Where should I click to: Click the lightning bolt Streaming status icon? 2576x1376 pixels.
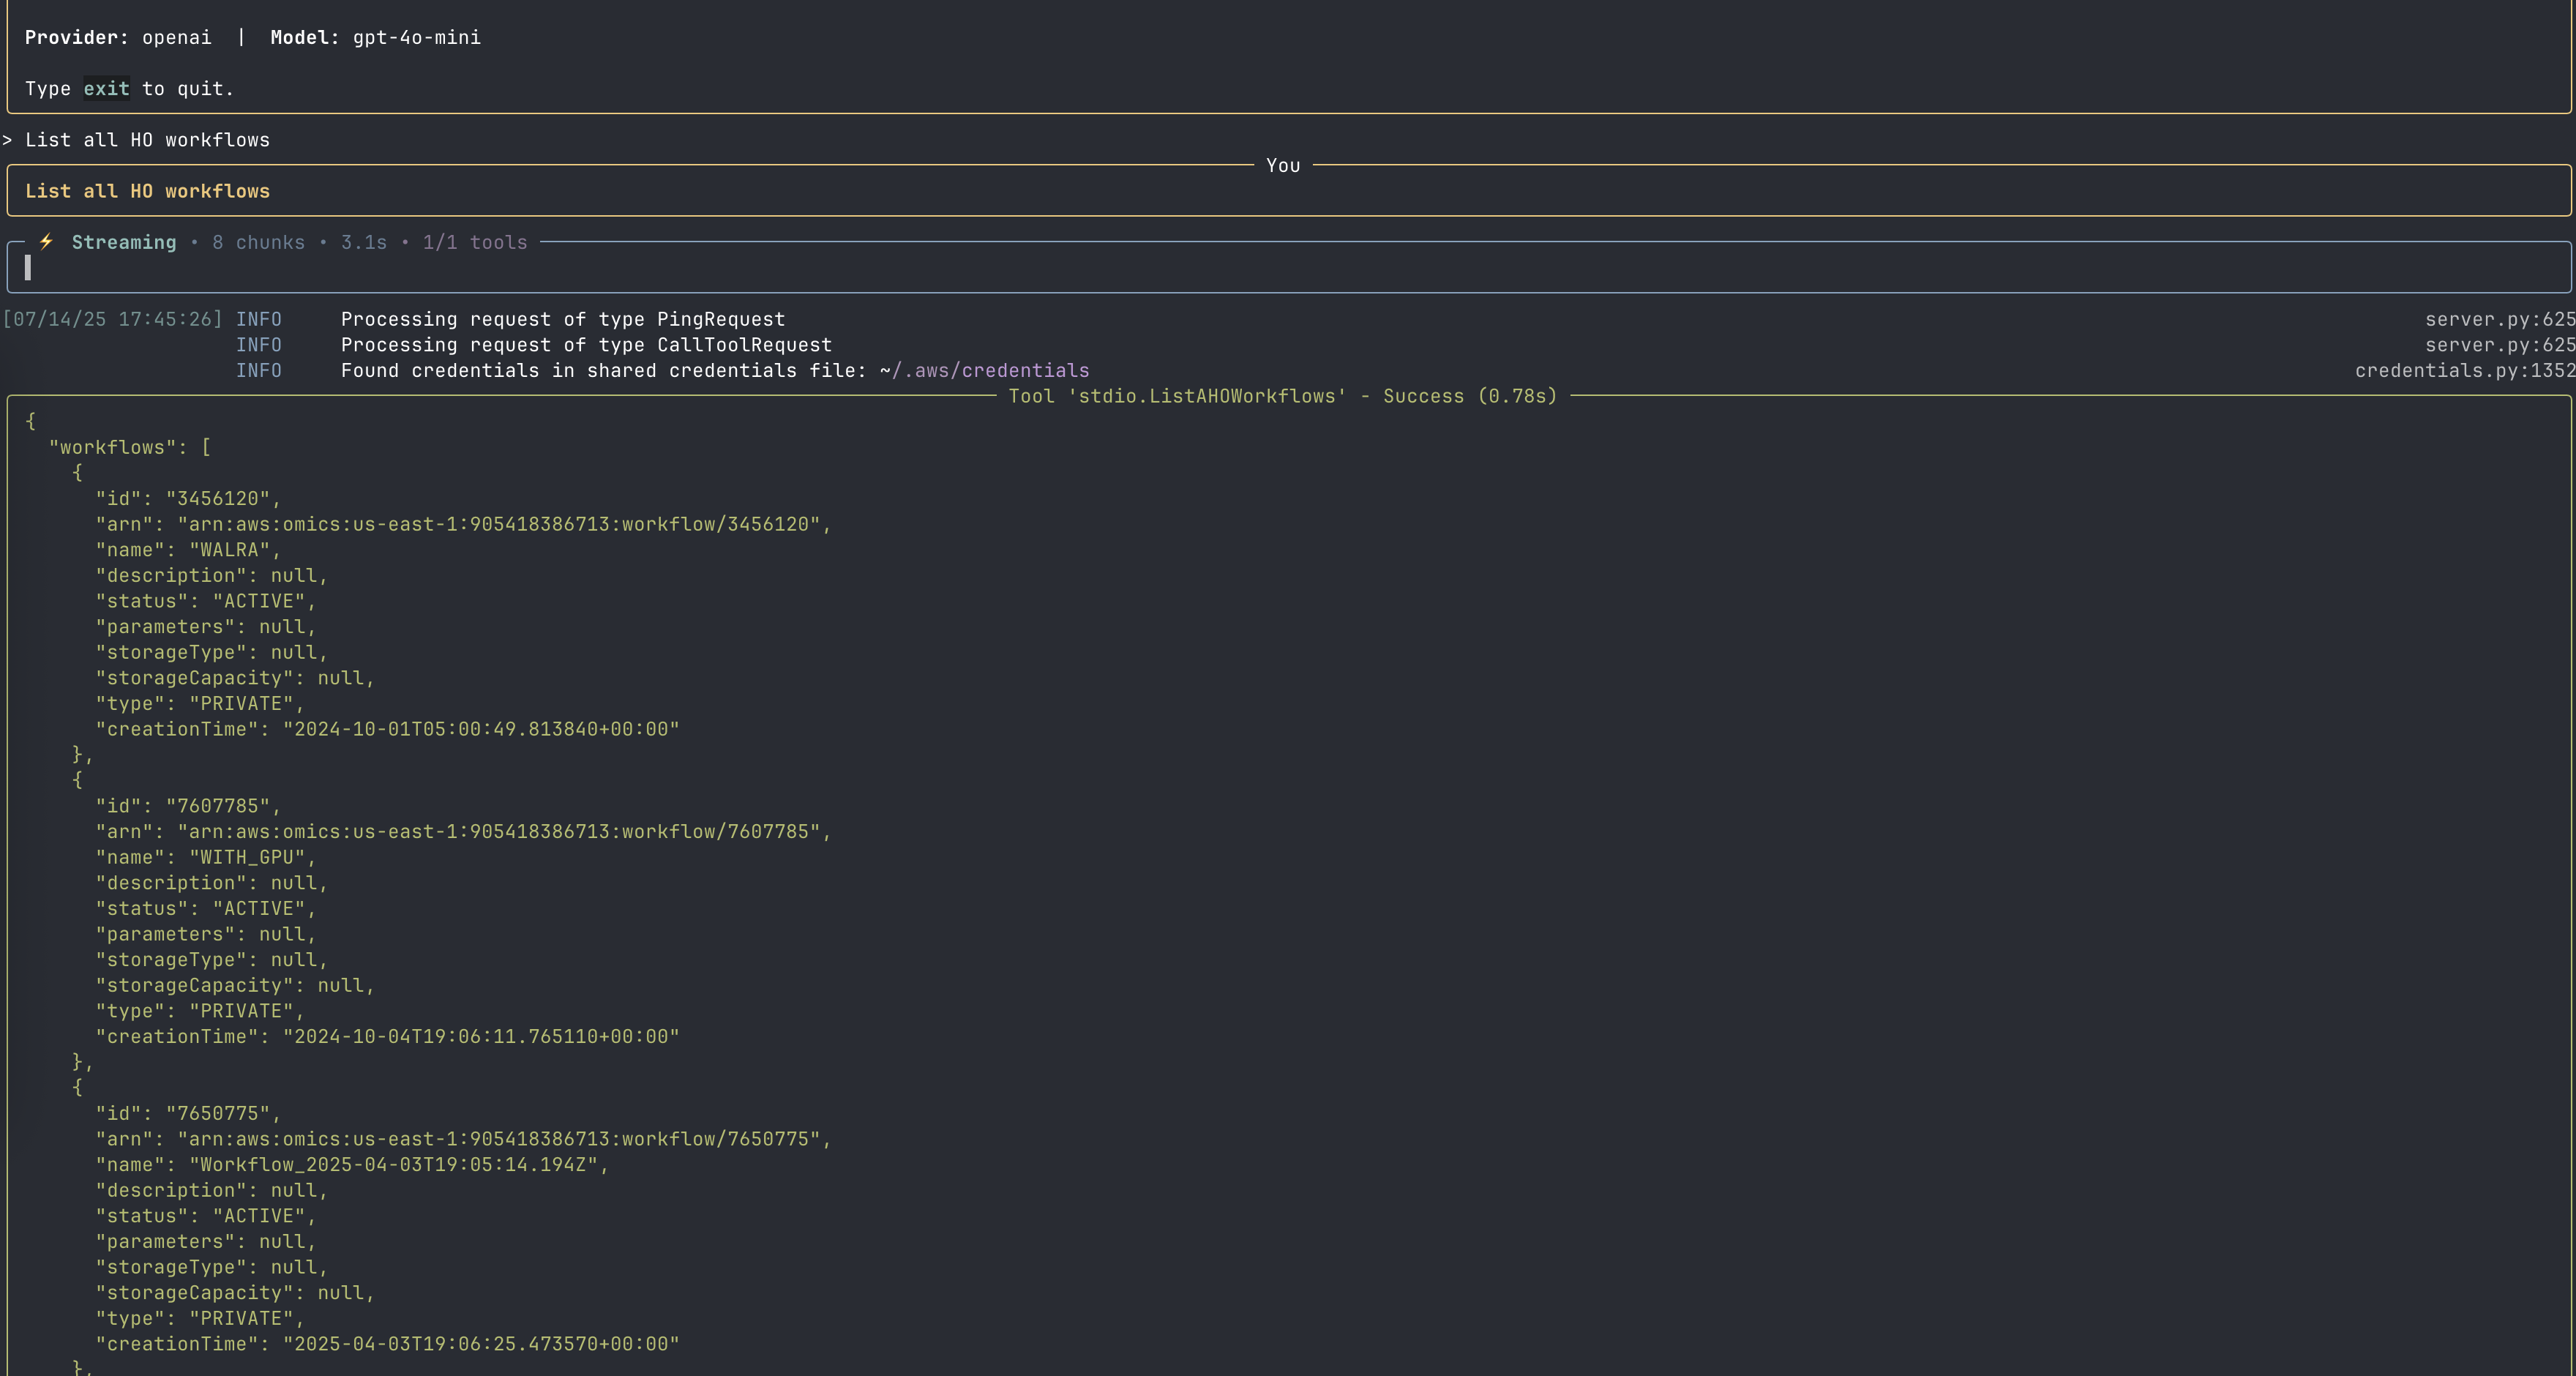click(44, 241)
